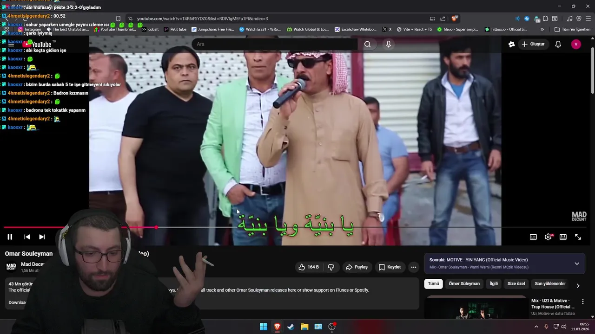
Task: Open the Brave music playlist icon
Action: pyautogui.click(x=569, y=19)
